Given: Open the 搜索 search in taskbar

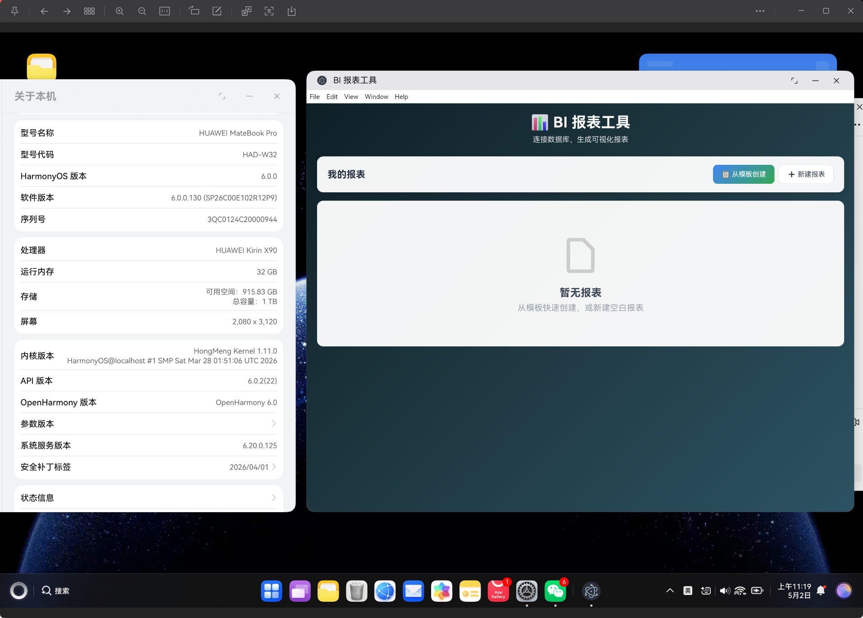Looking at the screenshot, I should click(x=55, y=591).
